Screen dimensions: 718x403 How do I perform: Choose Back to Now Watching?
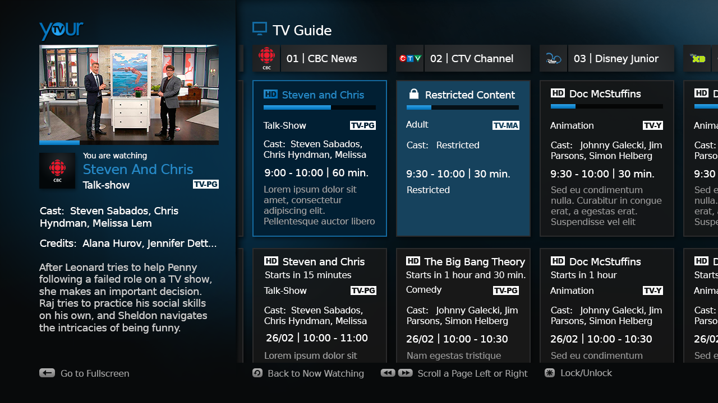(316, 373)
